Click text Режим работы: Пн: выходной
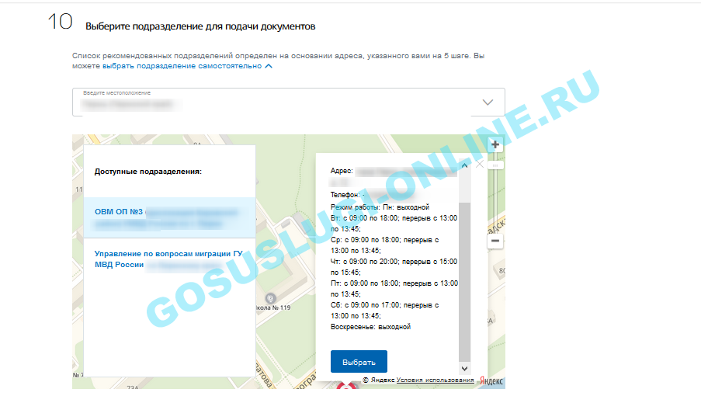 [x=380, y=207]
